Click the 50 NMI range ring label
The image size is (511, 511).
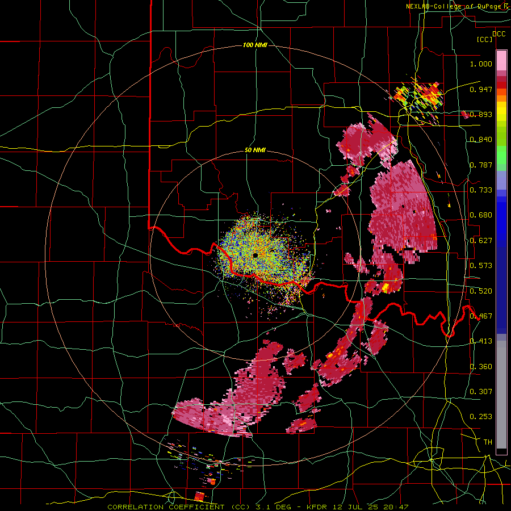pyautogui.click(x=255, y=150)
